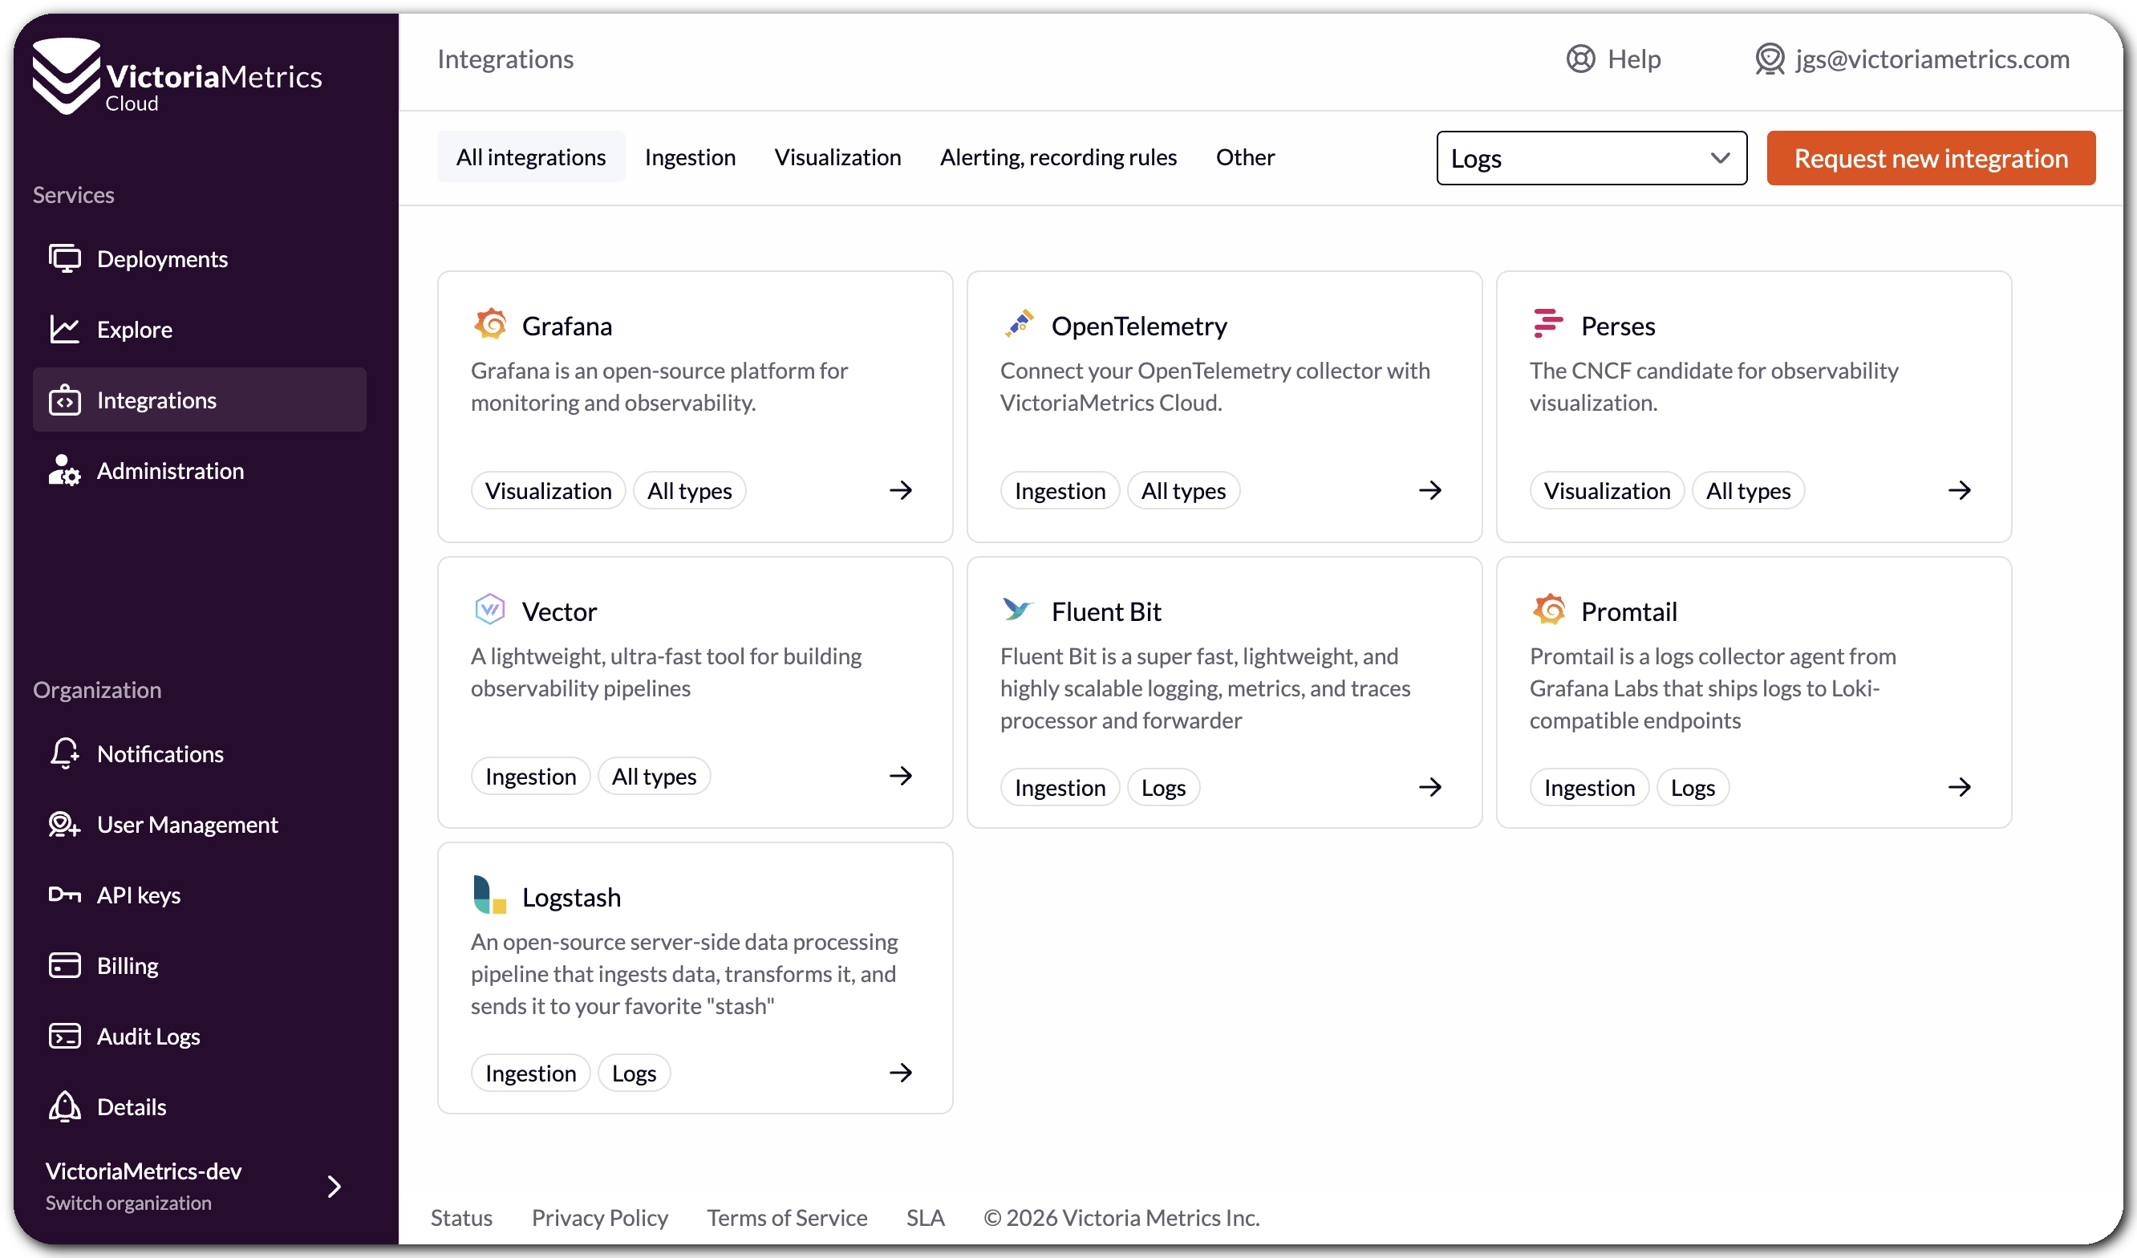Select the Alerting, recording rules tab
This screenshot has width=2137, height=1258.
tap(1057, 157)
